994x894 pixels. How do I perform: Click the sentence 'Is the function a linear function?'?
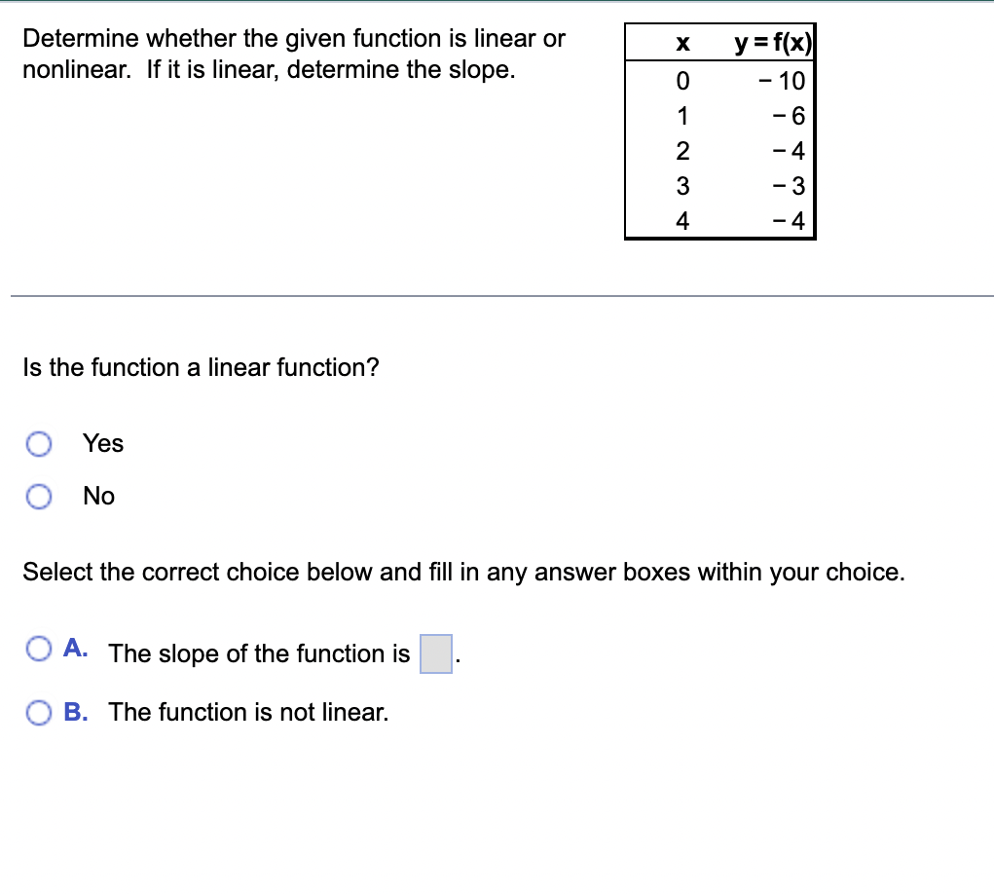coord(200,368)
